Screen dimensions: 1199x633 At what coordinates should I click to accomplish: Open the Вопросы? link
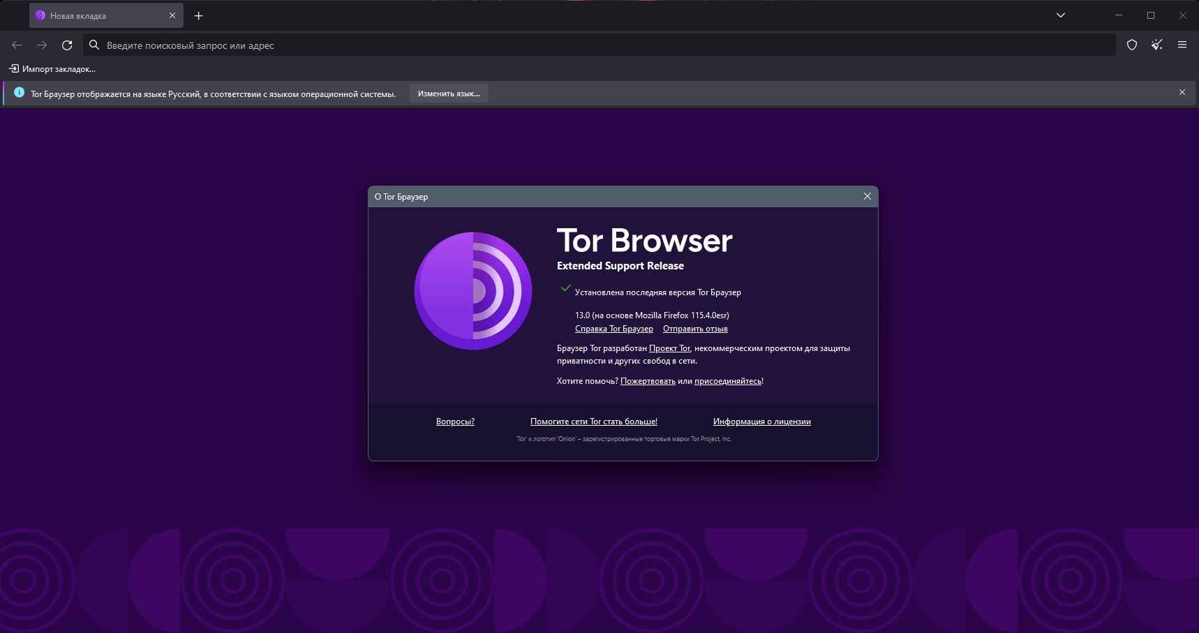(x=455, y=422)
